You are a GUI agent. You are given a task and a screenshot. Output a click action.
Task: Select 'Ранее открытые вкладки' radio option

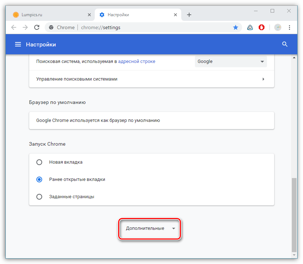click(x=39, y=179)
